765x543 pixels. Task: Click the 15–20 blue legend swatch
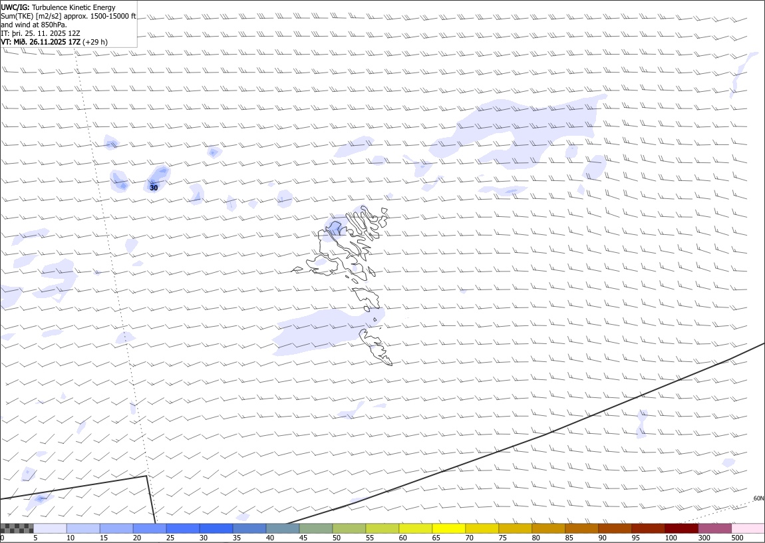116,528
